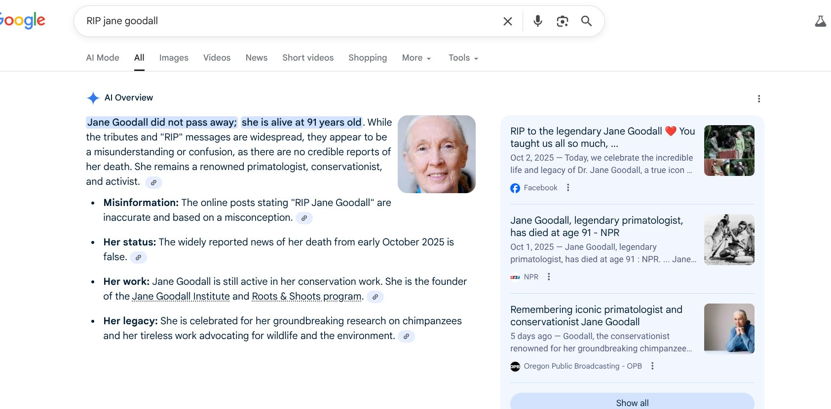Open source link chip after Her legacy bullet
Screen dimensions: 831x409
coord(406,336)
